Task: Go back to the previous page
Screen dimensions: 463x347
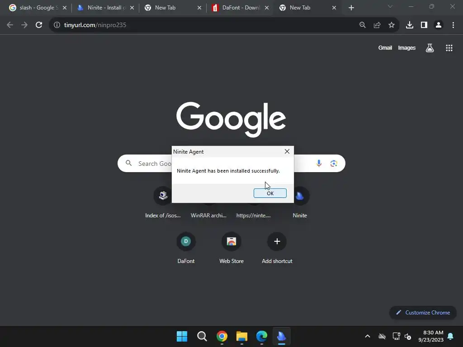Action: tap(10, 25)
